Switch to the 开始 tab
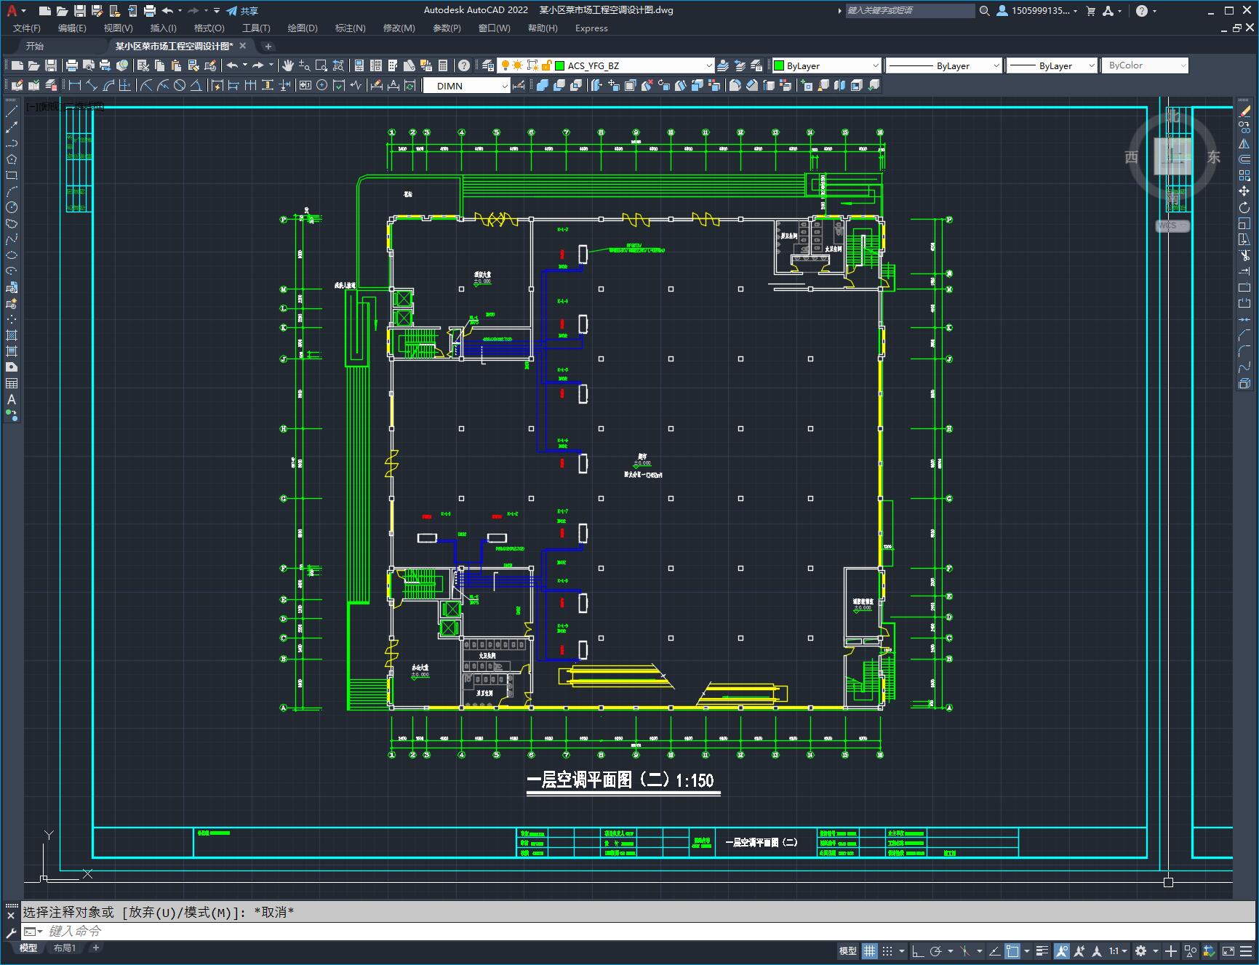 34,46
